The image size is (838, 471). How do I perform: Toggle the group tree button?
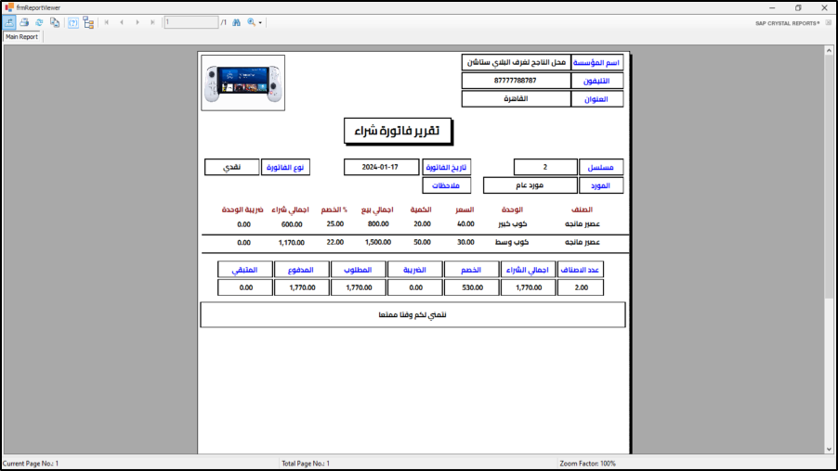tap(88, 22)
